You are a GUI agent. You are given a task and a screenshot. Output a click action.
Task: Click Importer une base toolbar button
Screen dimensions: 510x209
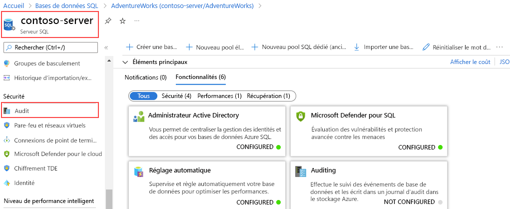[x=384, y=47]
